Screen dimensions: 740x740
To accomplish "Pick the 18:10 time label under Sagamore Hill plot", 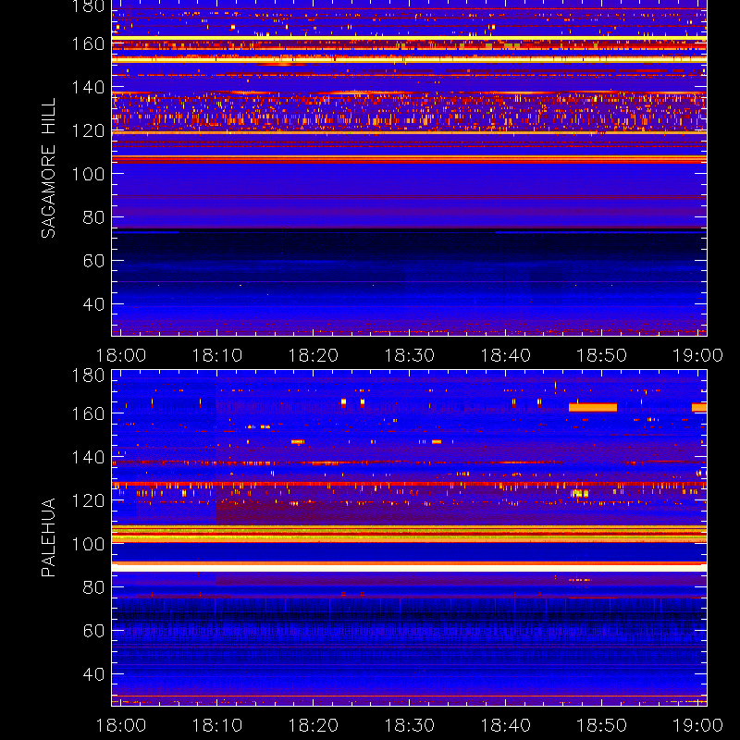I will (x=217, y=355).
